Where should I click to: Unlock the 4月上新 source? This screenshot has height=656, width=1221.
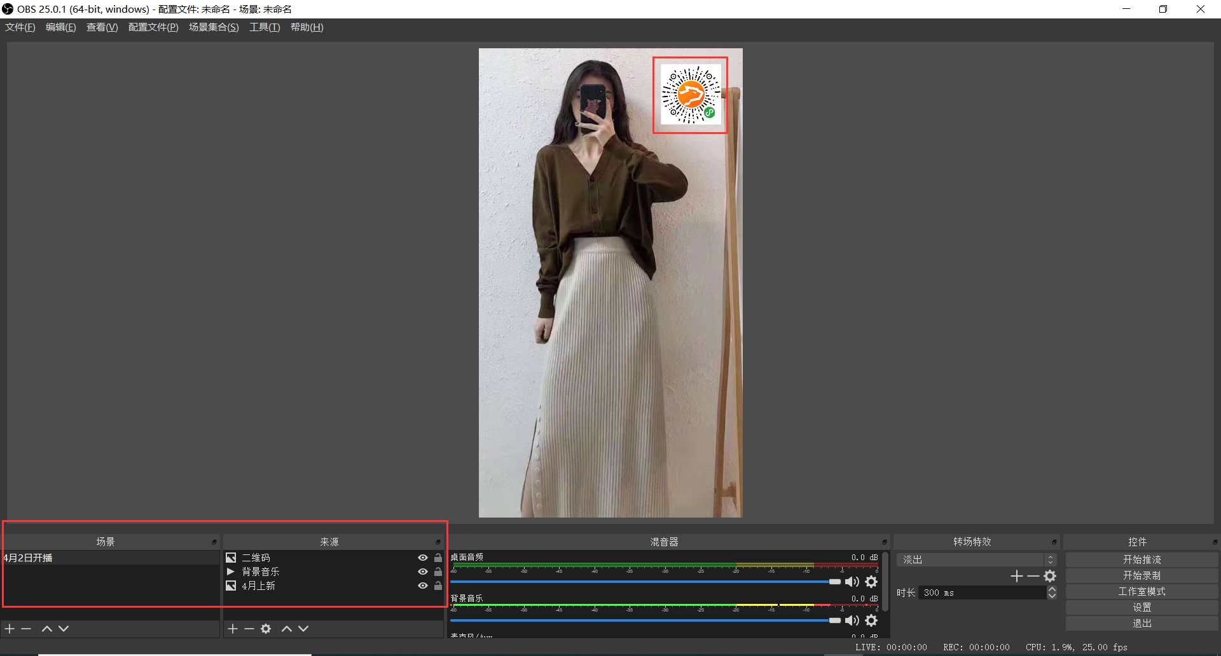(438, 586)
